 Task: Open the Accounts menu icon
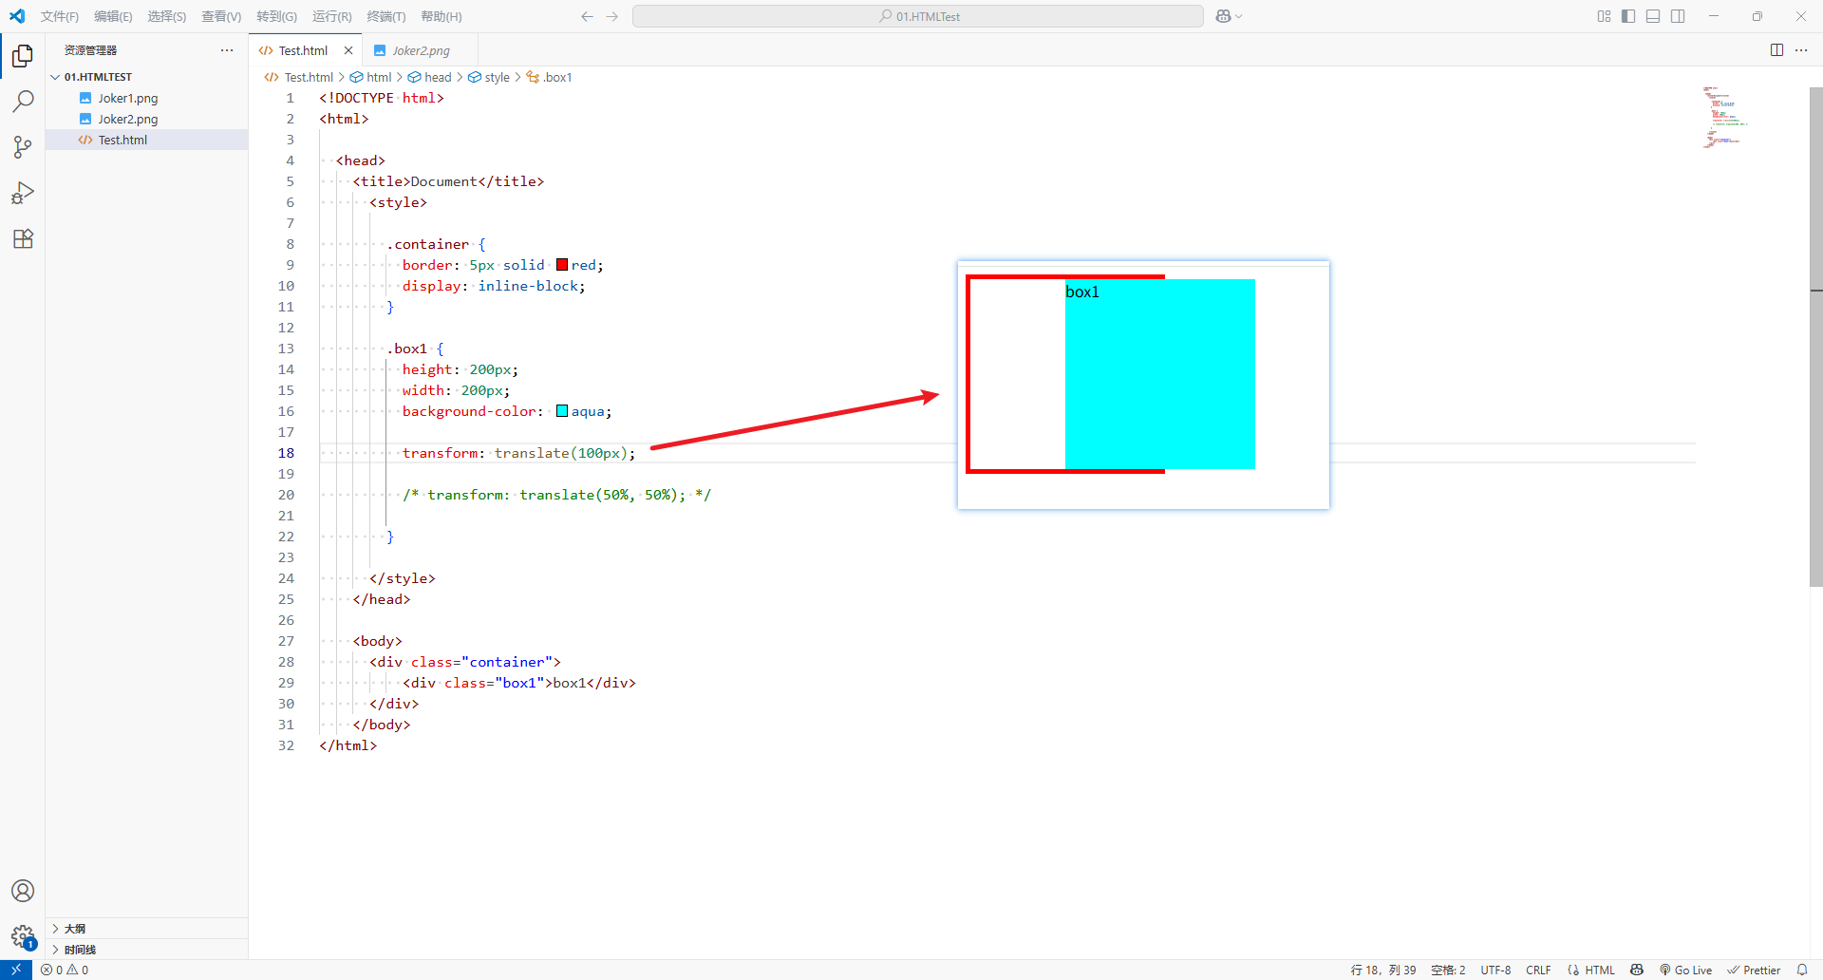[x=23, y=891]
